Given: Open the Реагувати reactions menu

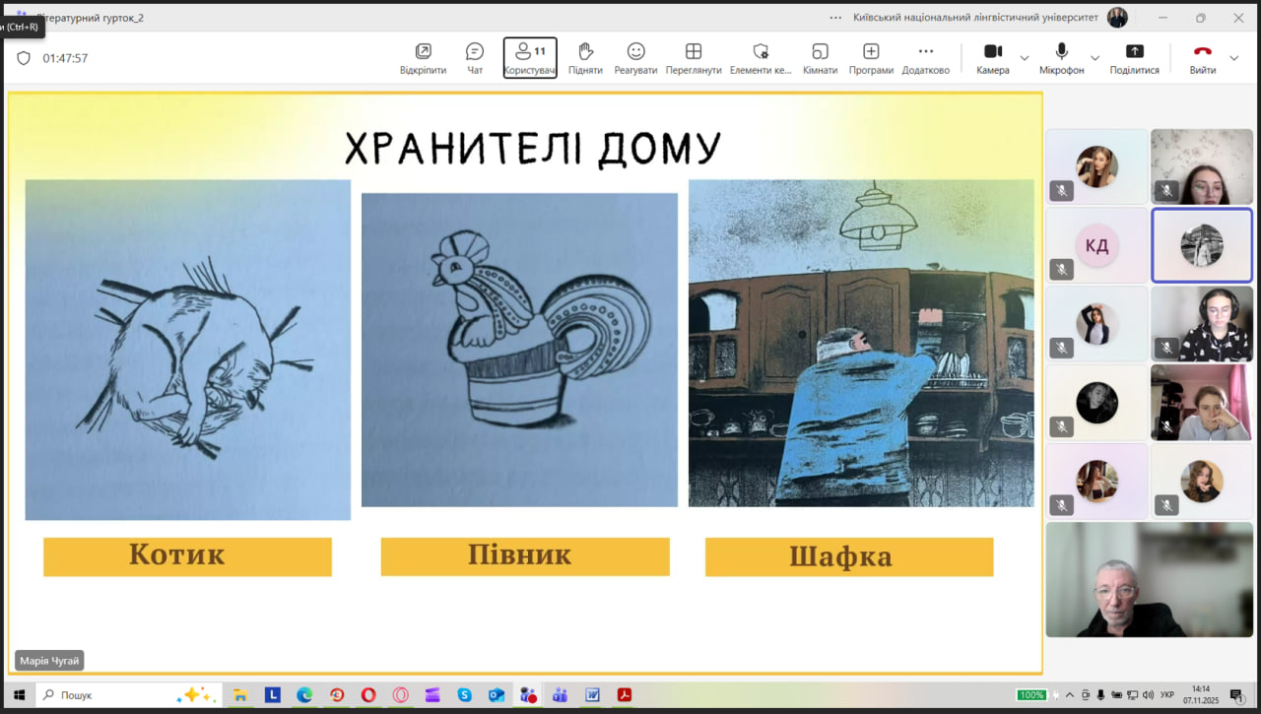Looking at the screenshot, I should click(x=635, y=57).
